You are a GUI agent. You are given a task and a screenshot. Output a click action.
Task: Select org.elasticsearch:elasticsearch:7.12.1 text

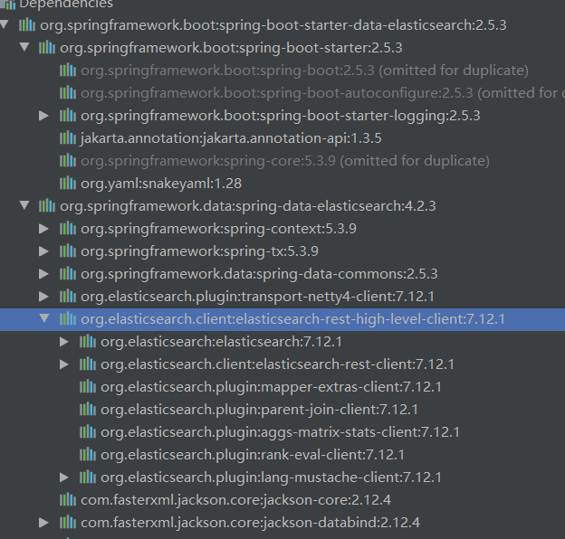click(221, 342)
